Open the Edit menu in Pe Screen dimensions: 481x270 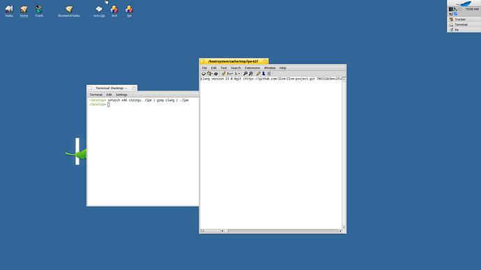(213, 68)
